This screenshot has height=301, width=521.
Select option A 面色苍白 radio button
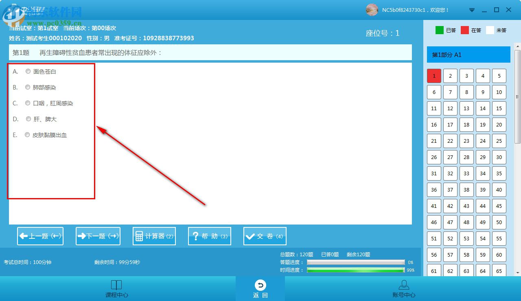pos(28,71)
